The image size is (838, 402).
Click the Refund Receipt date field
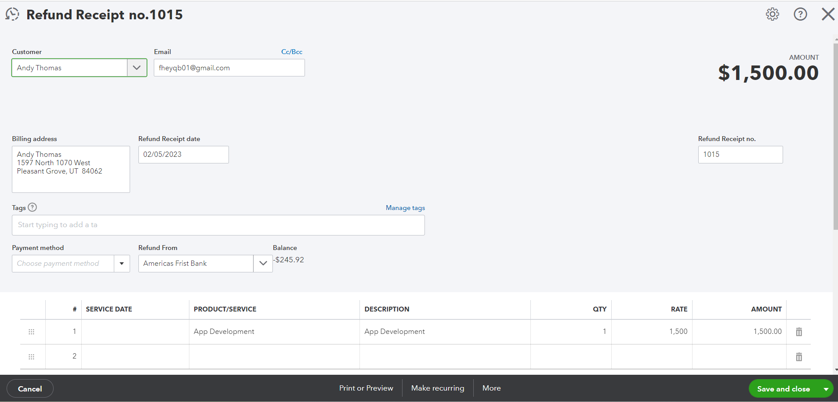coord(184,155)
